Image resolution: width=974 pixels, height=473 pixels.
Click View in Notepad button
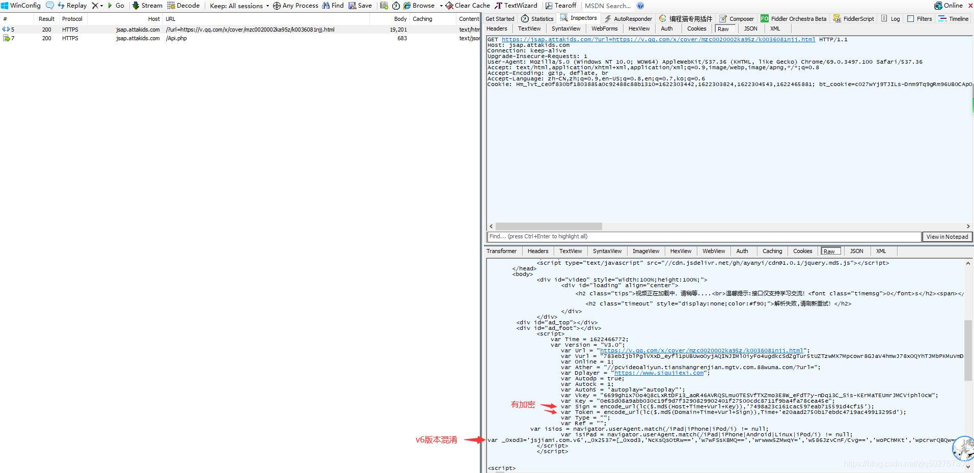click(x=947, y=237)
